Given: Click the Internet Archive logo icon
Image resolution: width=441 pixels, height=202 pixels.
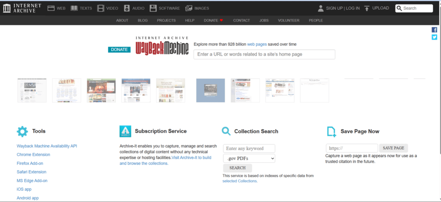Looking at the screenshot, I should coord(8,8).
